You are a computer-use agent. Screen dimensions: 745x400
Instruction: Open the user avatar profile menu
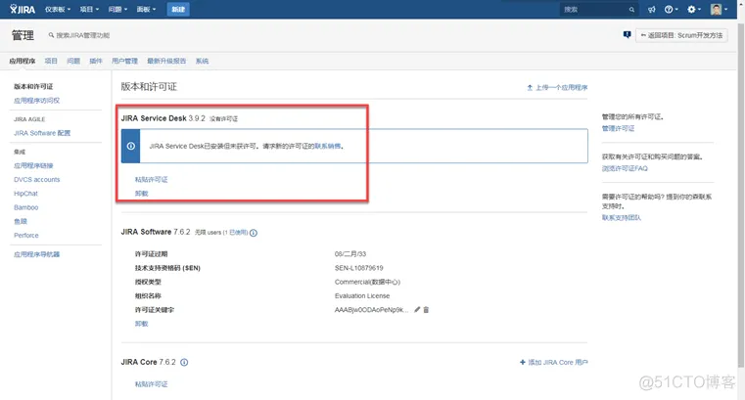pyautogui.click(x=719, y=9)
